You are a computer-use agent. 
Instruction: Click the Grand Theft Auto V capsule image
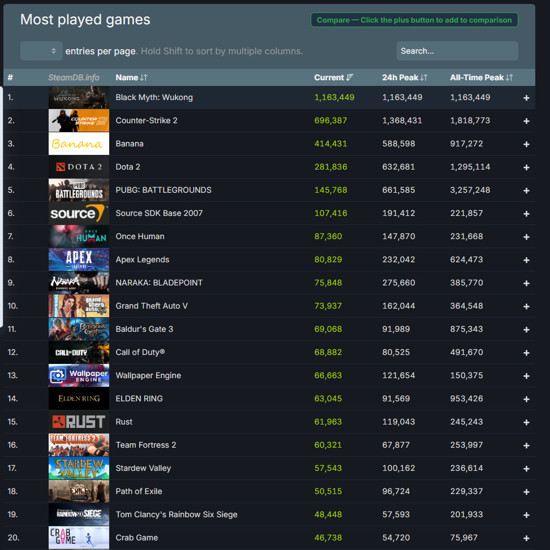79,305
